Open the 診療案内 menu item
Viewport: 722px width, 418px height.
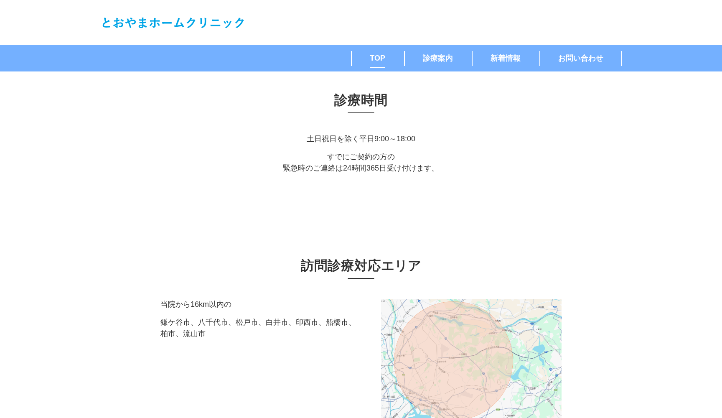pyautogui.click(x=437, y=58)
